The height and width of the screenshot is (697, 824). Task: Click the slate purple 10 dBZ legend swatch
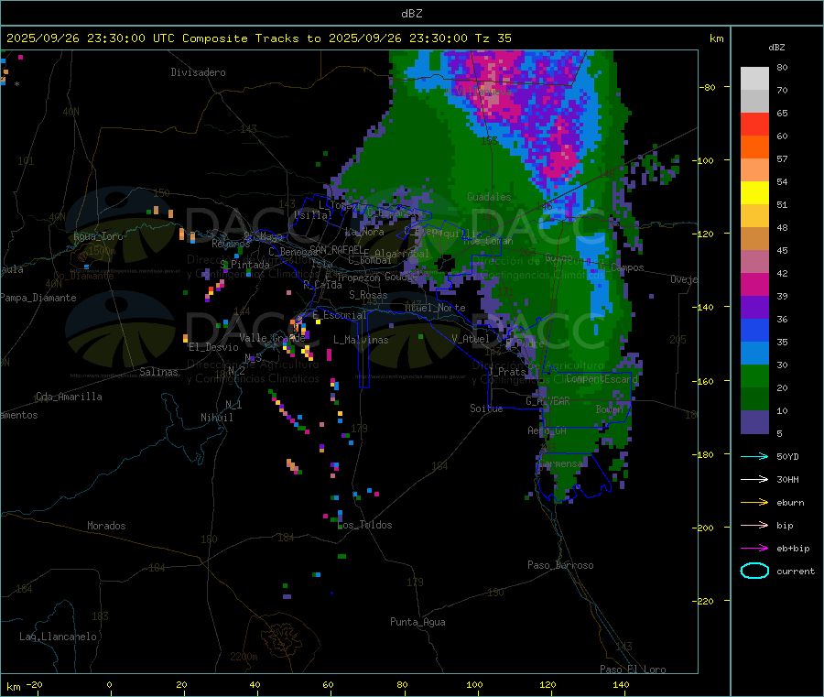[x=754, y=422]
